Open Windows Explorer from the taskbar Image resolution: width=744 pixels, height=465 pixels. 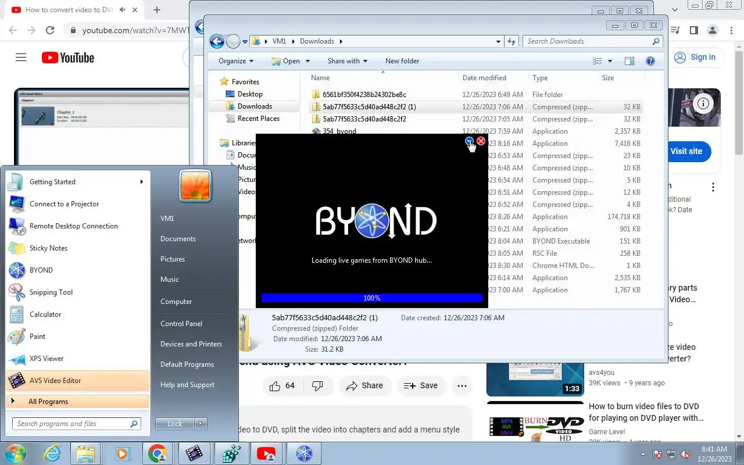click(x=85, y=453)
